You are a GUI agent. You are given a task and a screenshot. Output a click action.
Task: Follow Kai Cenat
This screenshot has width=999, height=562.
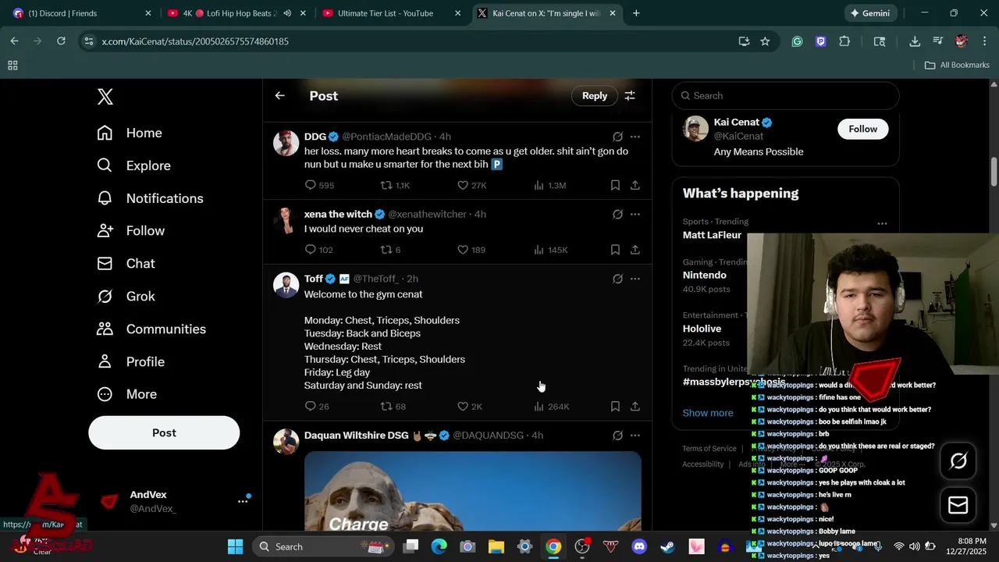point(862,129)
